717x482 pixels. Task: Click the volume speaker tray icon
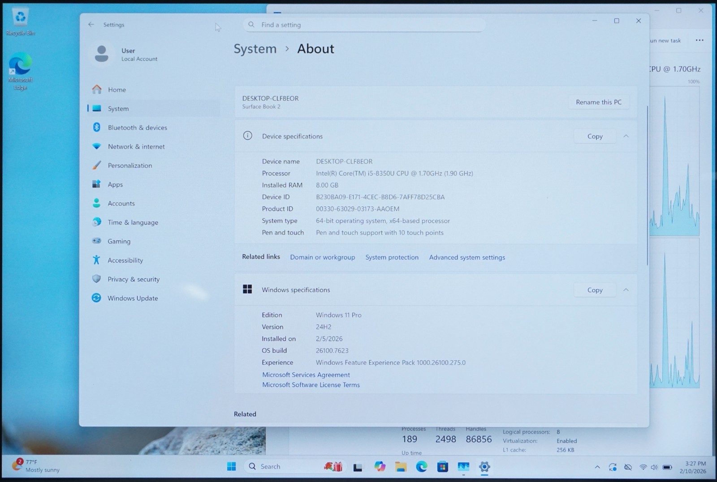click(x=654, y=467)
